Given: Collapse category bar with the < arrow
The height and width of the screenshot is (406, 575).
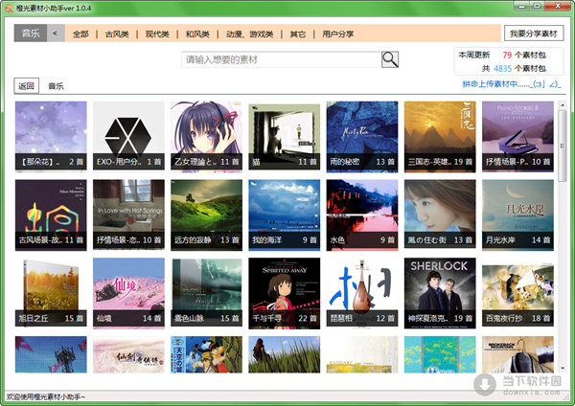Looking at the screenshot, I should 56,34.
